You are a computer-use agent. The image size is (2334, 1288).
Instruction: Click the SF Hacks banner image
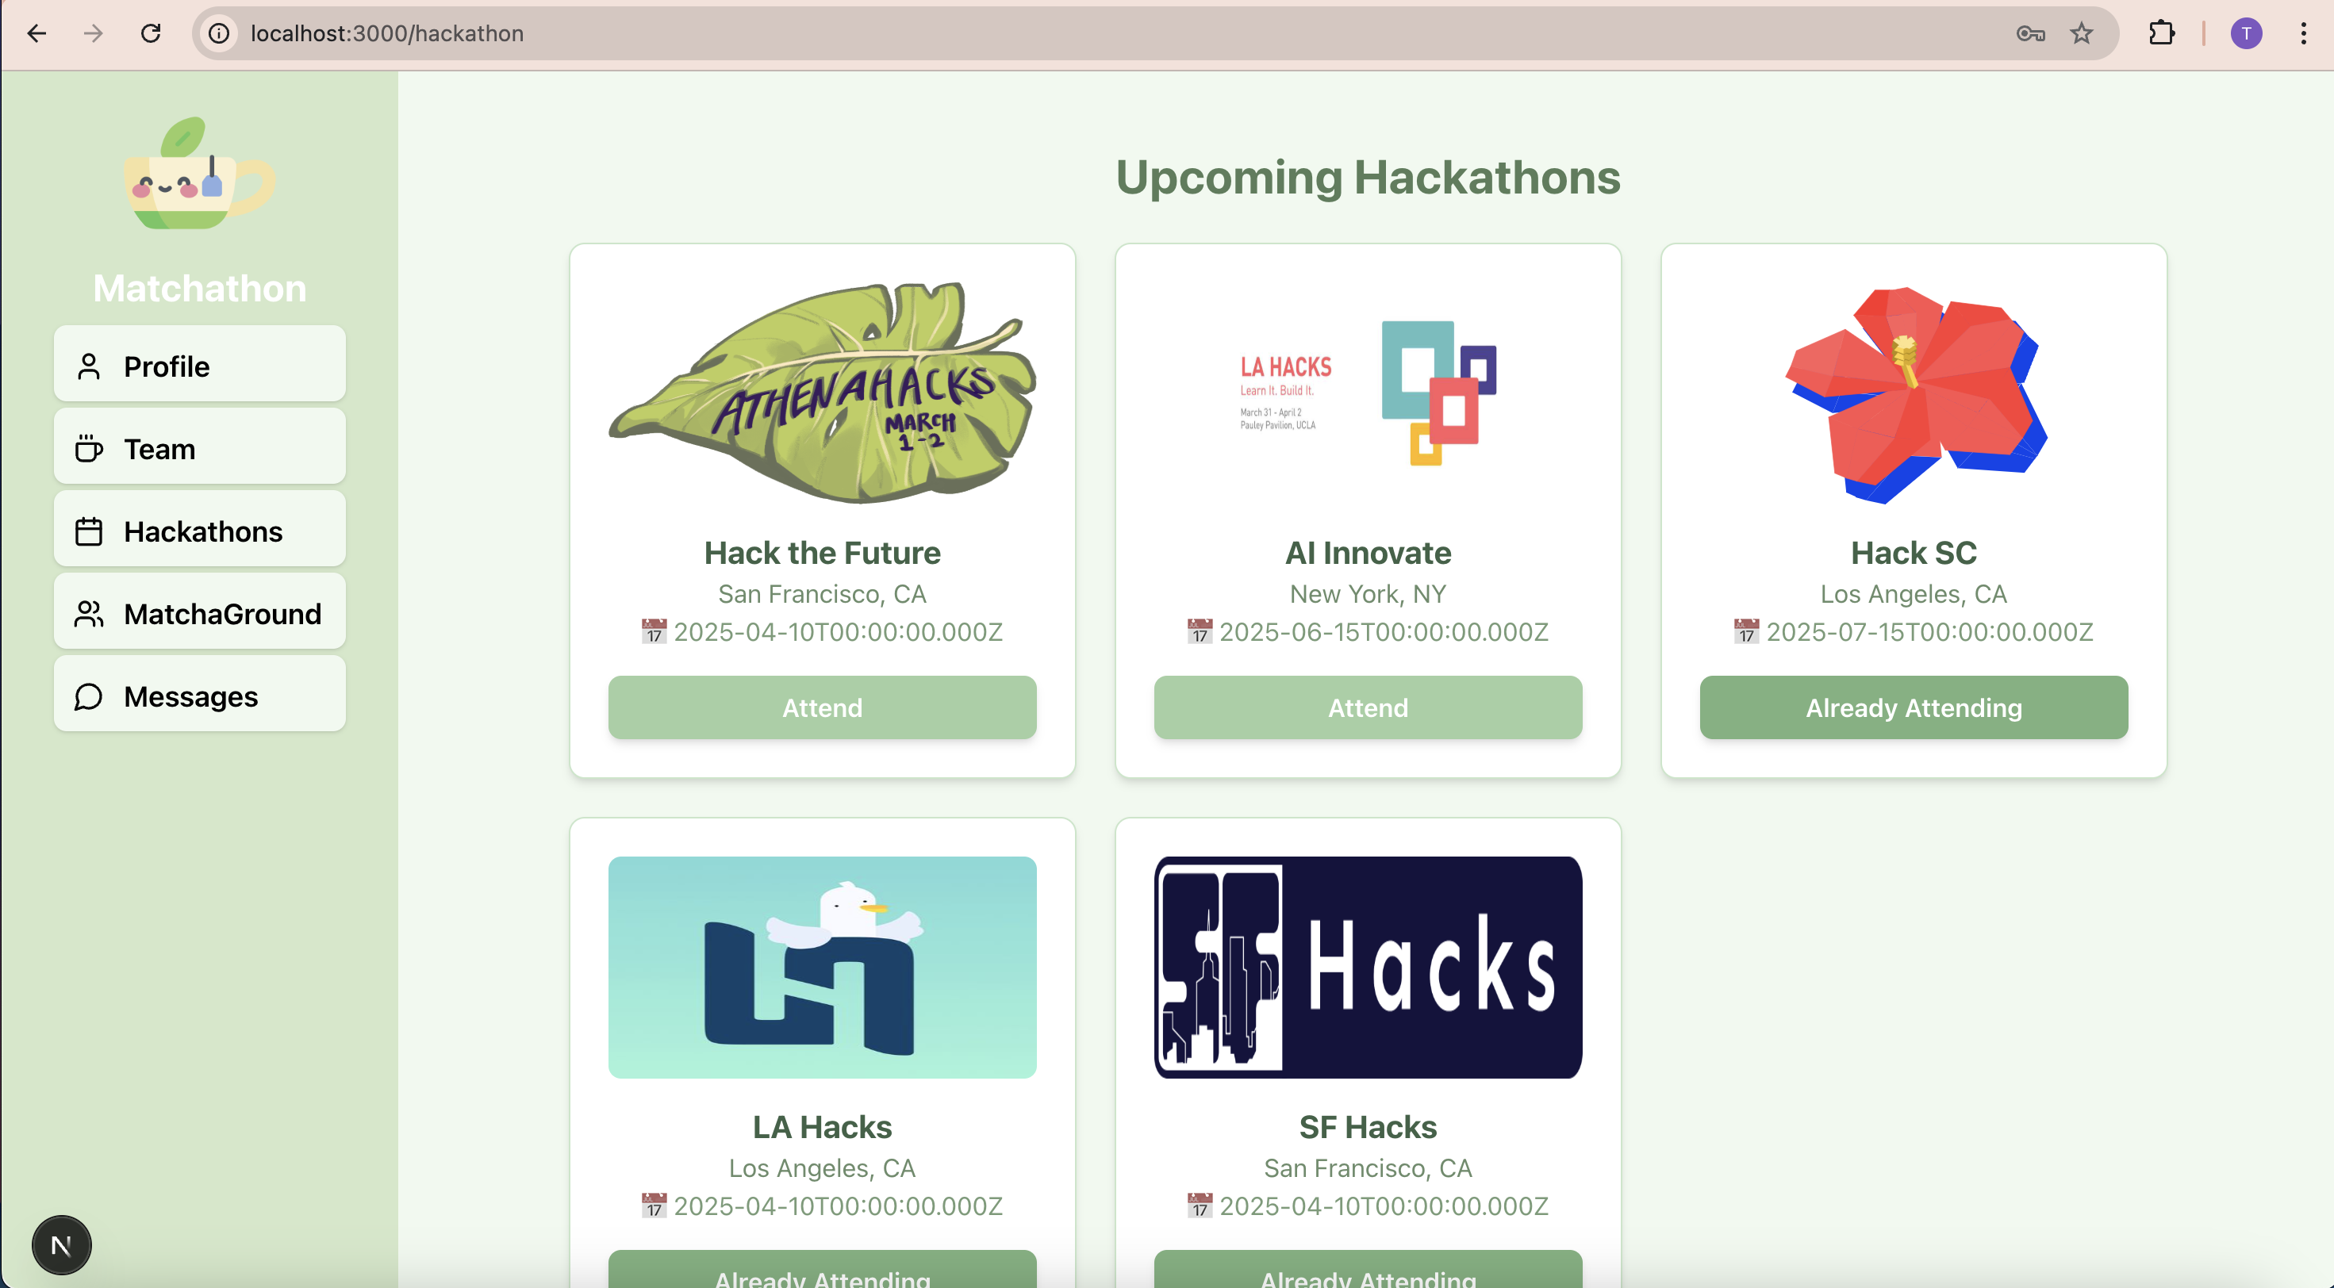click(x=1367, y=967)
